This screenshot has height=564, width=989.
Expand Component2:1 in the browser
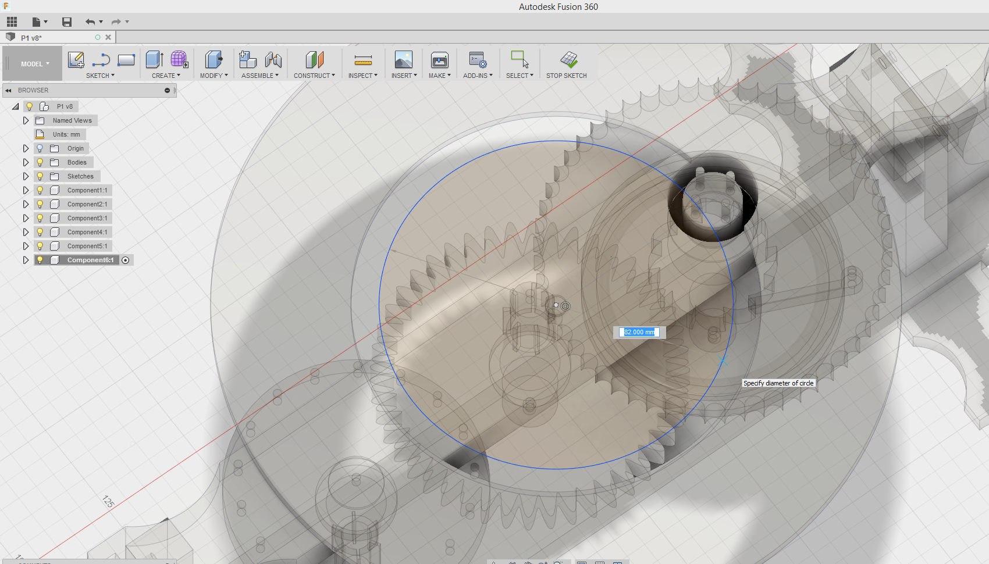point(26,204)
